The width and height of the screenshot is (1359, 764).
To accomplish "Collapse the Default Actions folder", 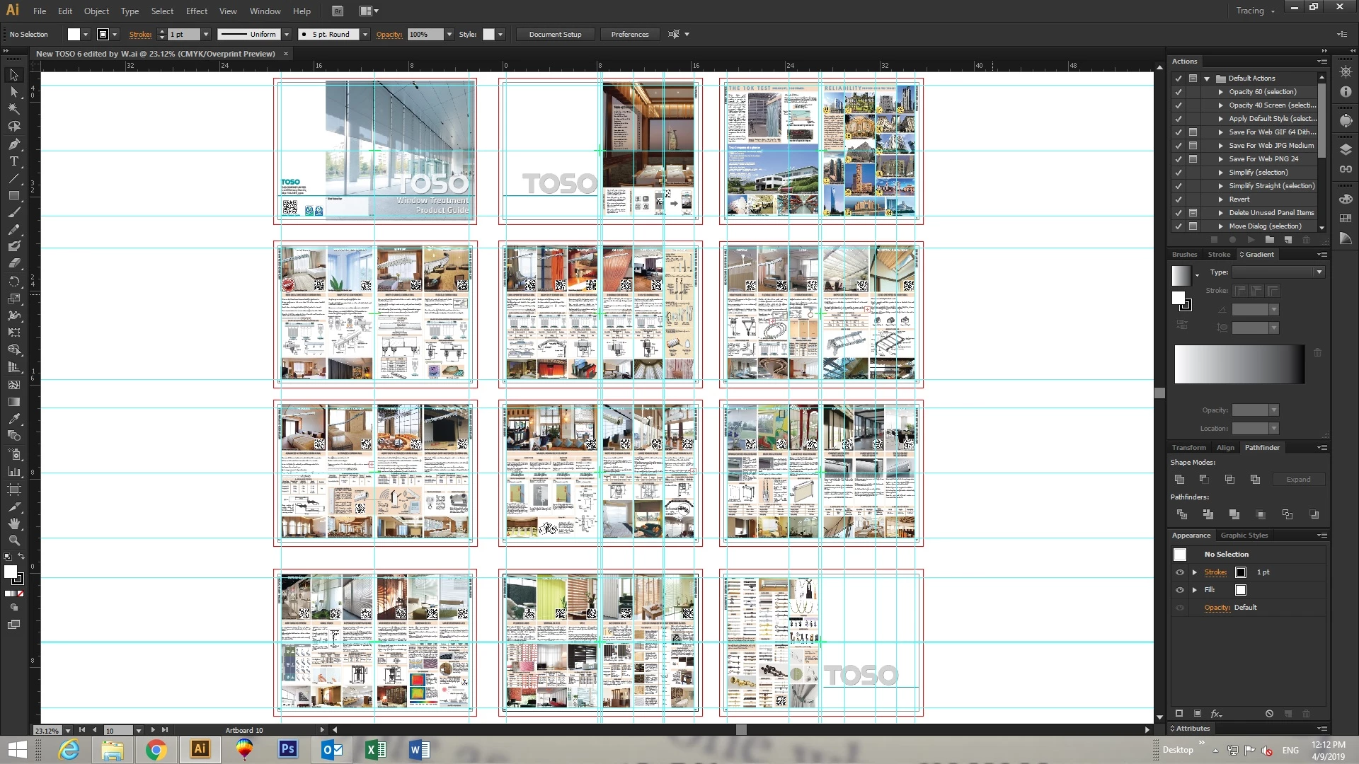I will [1207, 79].
